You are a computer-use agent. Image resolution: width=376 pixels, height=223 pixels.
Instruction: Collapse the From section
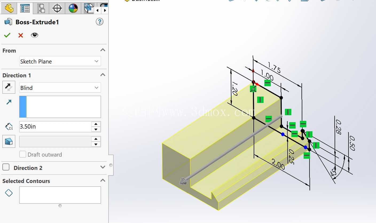(103, 50)
